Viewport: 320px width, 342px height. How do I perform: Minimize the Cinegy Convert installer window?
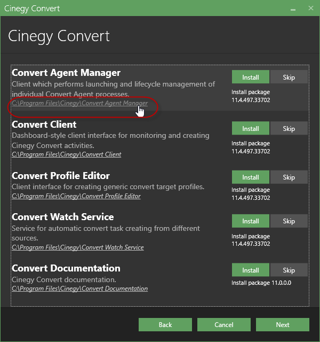tap(293, 9)
